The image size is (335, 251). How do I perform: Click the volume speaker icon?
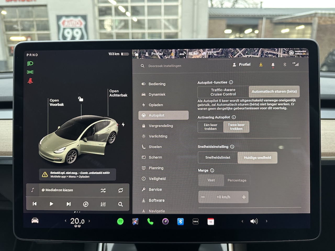click(x=254, y=221)
